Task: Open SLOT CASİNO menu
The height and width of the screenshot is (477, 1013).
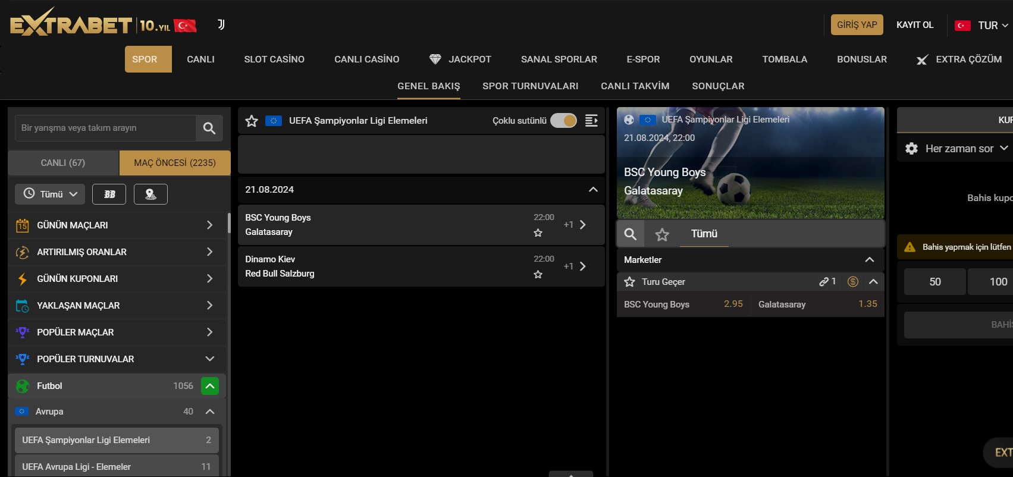Action: pyautogui.click(x=274, y=59)
